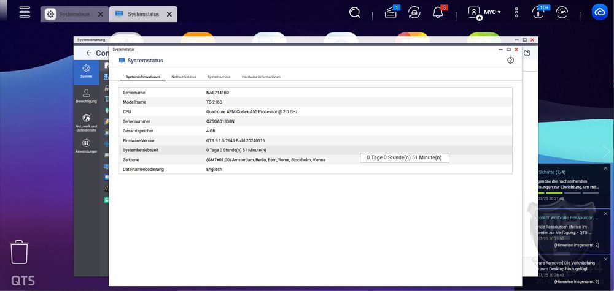The width and height of the screenshot is (614, 291).
Task: Open external devices sync icon
Action: point(414,12)
